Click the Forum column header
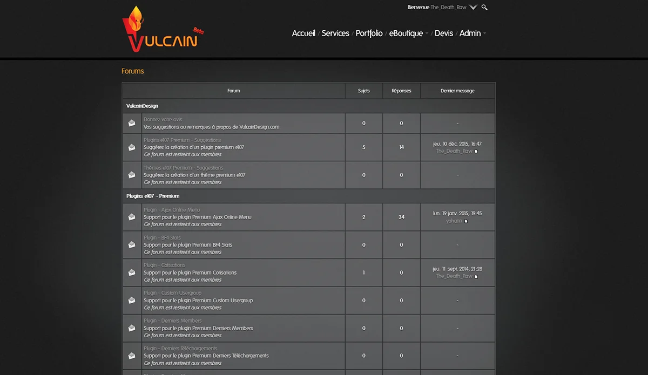Viewport: 648px width, 375px height. 234,91
